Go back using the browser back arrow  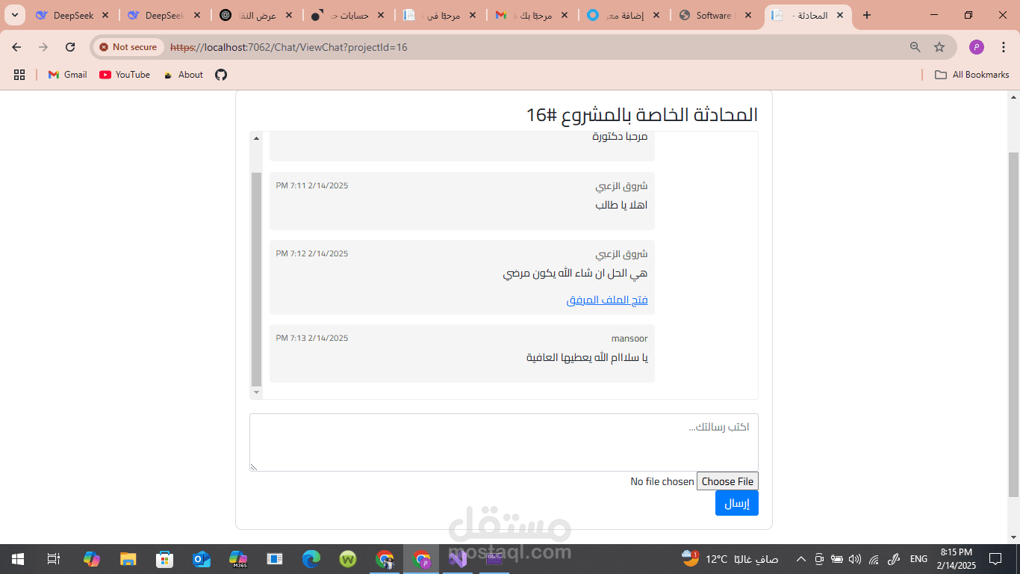[x=16, y=47]
